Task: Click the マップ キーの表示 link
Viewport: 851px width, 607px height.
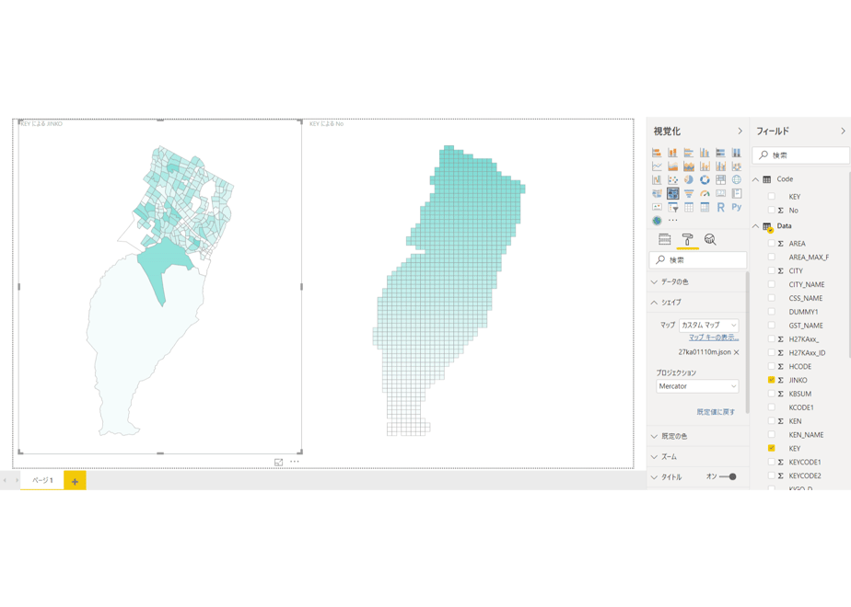Action: (x=714, y=338)
